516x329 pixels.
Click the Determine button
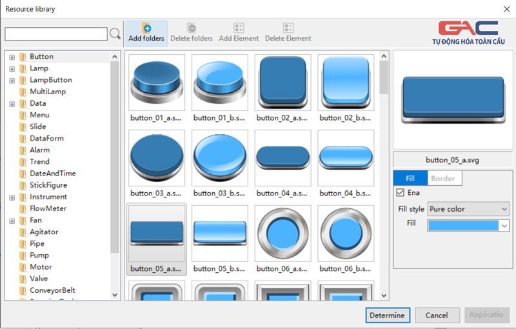388,315
